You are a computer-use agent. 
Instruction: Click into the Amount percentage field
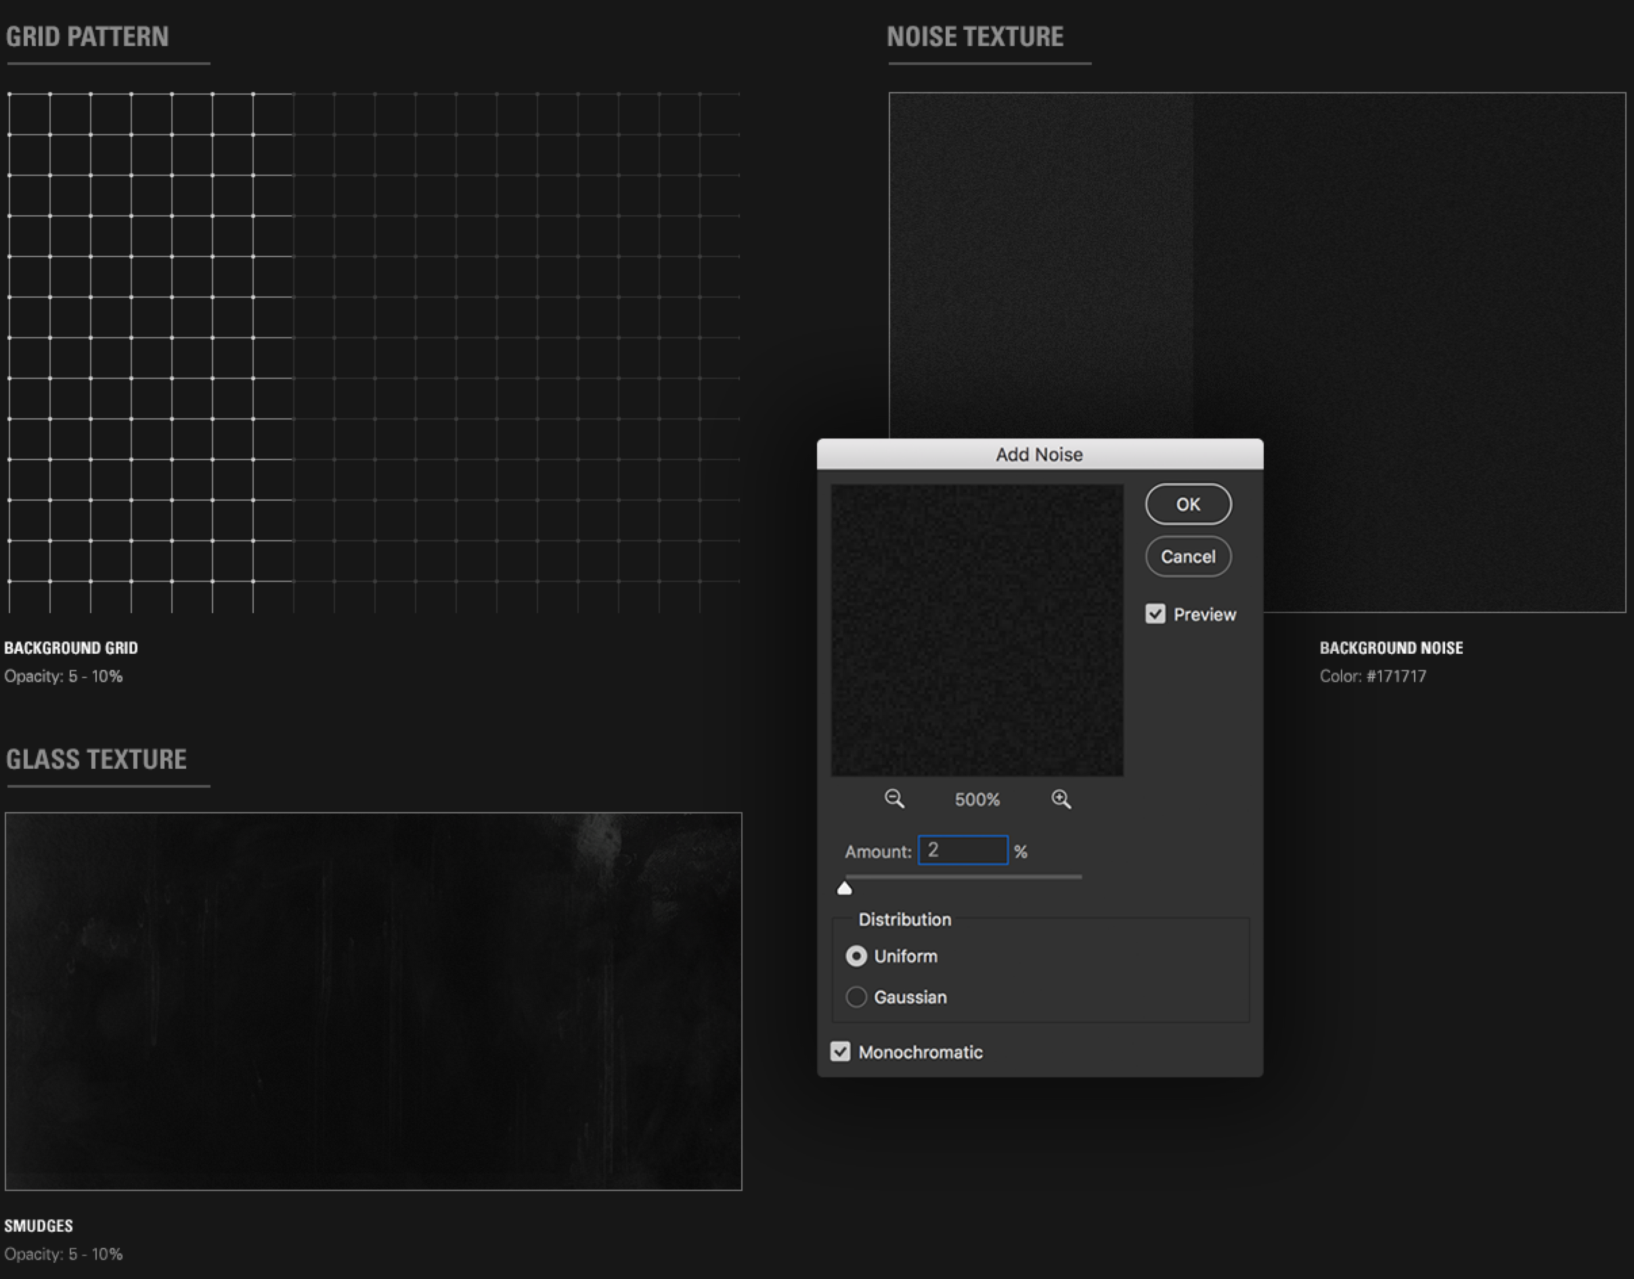point(963,851)
